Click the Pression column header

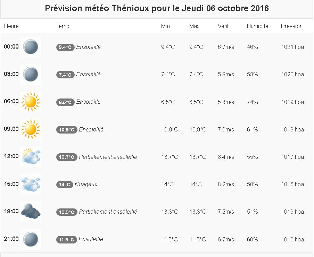pyautogui.click(x=292, y=26)
